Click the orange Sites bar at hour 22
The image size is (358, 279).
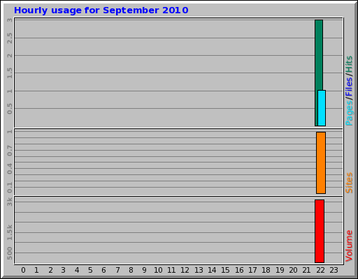321,163
